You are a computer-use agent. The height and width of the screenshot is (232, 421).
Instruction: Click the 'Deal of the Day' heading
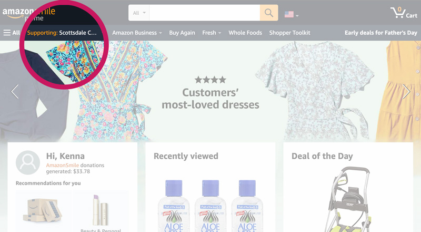point(322,156)
